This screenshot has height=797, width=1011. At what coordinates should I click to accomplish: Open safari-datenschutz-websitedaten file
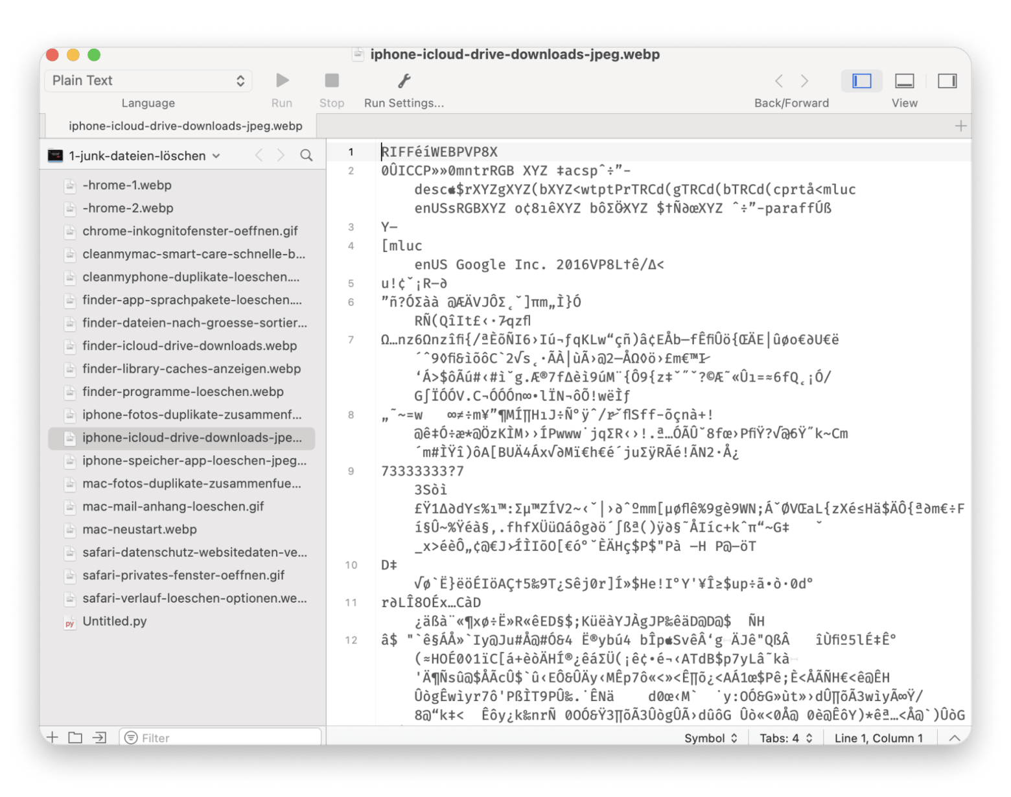[x=194, y=553]
